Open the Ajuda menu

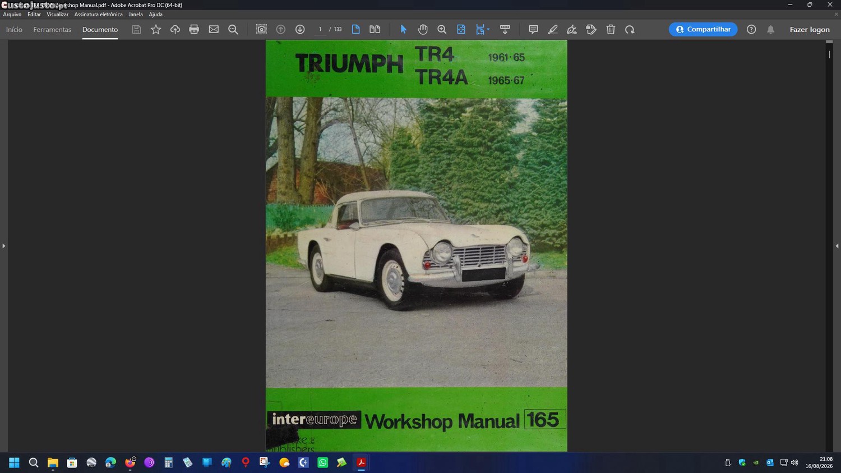click(156, 15)
